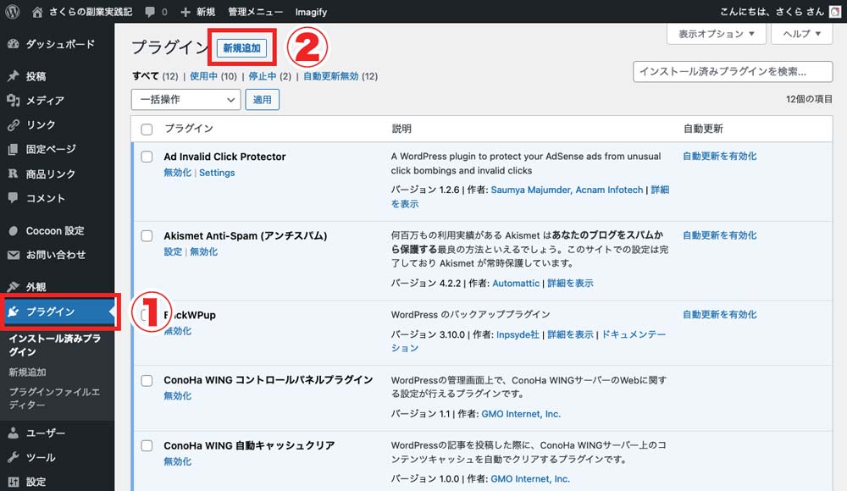Click the お問い合わせ envelope icon
The width and height of the screenshot is (847, 491).
(x=14, y=255)
